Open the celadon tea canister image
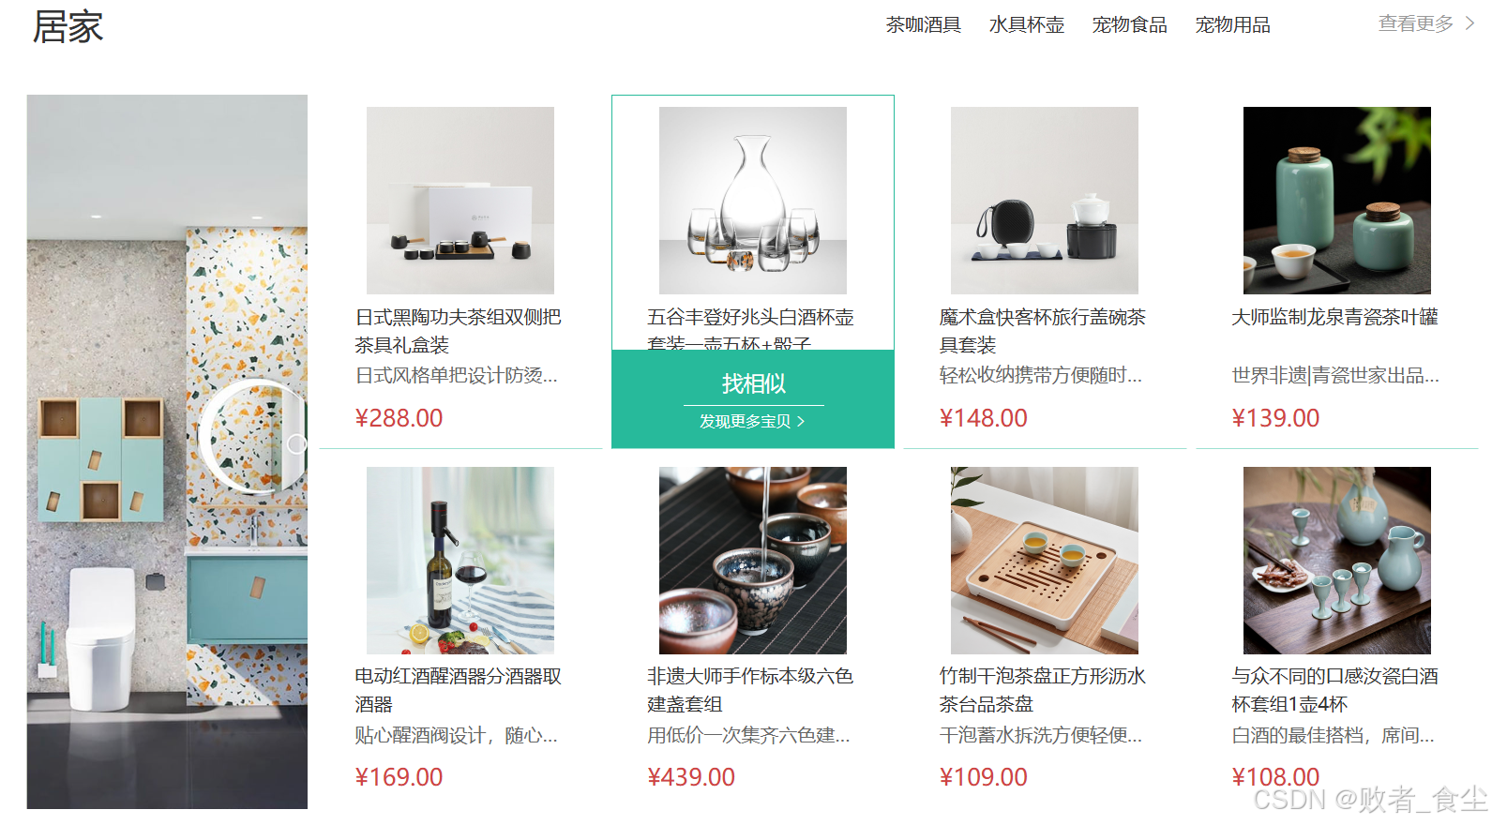This screenshot has height=825, width=1492. (x=1337, y=201)
